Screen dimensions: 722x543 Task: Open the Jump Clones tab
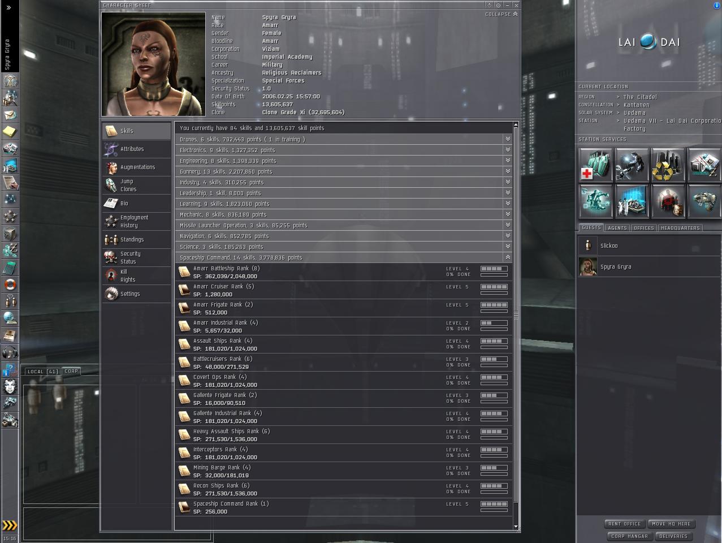(136, 185)
